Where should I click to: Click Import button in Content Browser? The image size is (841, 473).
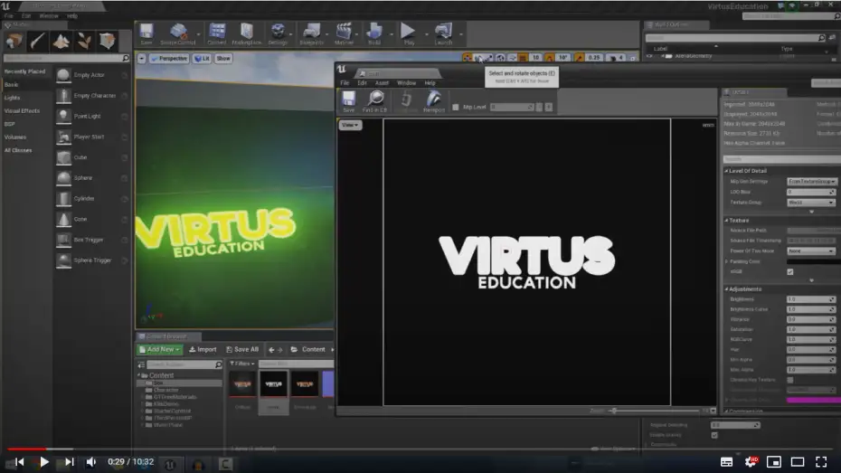pyautogui.click(x=203, y=350)
